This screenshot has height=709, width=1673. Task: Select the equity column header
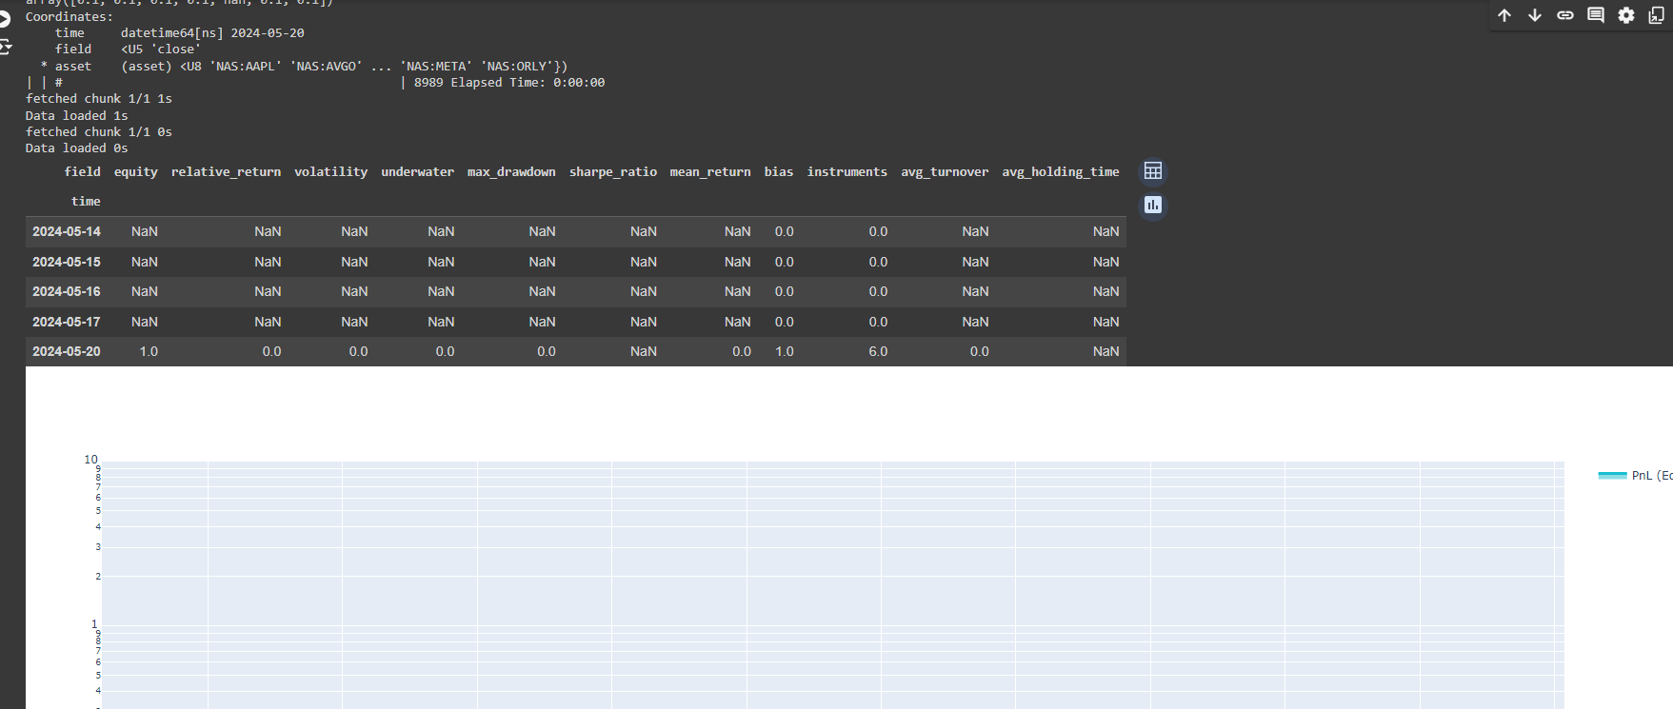(136, 172)
